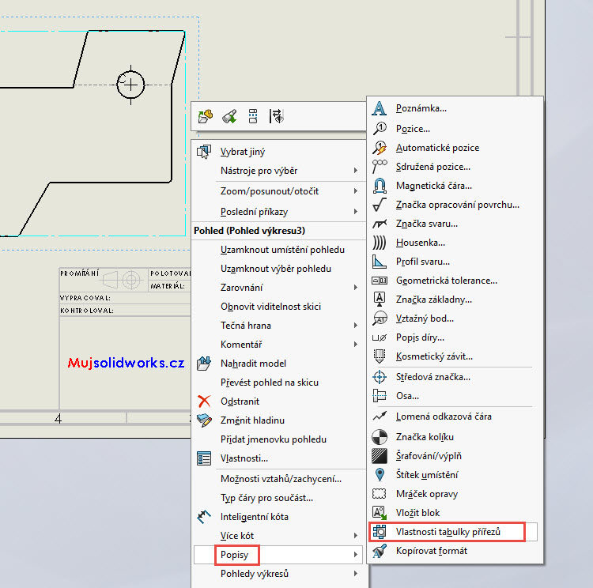Expand Více kót submenu arrow
The image size is (593, 588).
(x=356, y=535)
